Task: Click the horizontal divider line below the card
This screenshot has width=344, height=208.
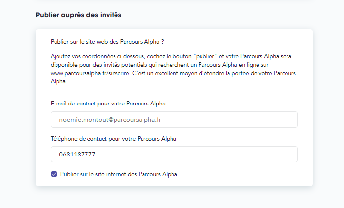Action: click(174, 203)
